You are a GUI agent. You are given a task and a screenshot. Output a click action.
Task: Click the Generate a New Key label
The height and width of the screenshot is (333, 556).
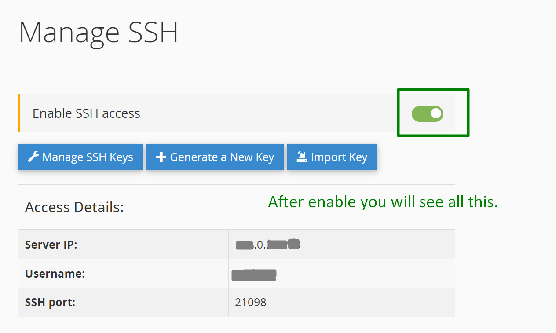222,157
